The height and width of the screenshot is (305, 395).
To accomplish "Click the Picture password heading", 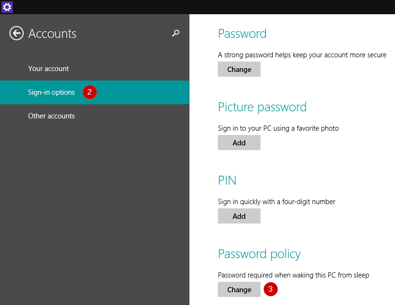I will point(262,108).
